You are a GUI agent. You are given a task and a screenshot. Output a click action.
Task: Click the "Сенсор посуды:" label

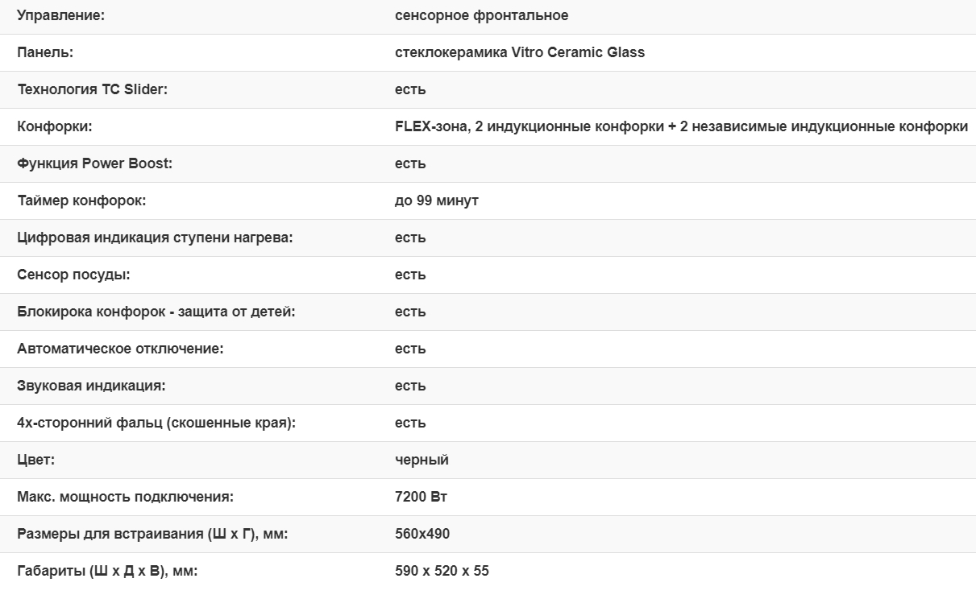click(73, 275)
